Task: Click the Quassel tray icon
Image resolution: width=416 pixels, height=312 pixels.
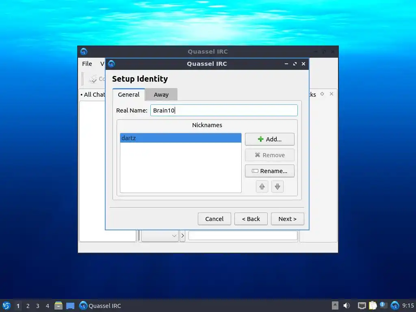Action: coord(395,305)
